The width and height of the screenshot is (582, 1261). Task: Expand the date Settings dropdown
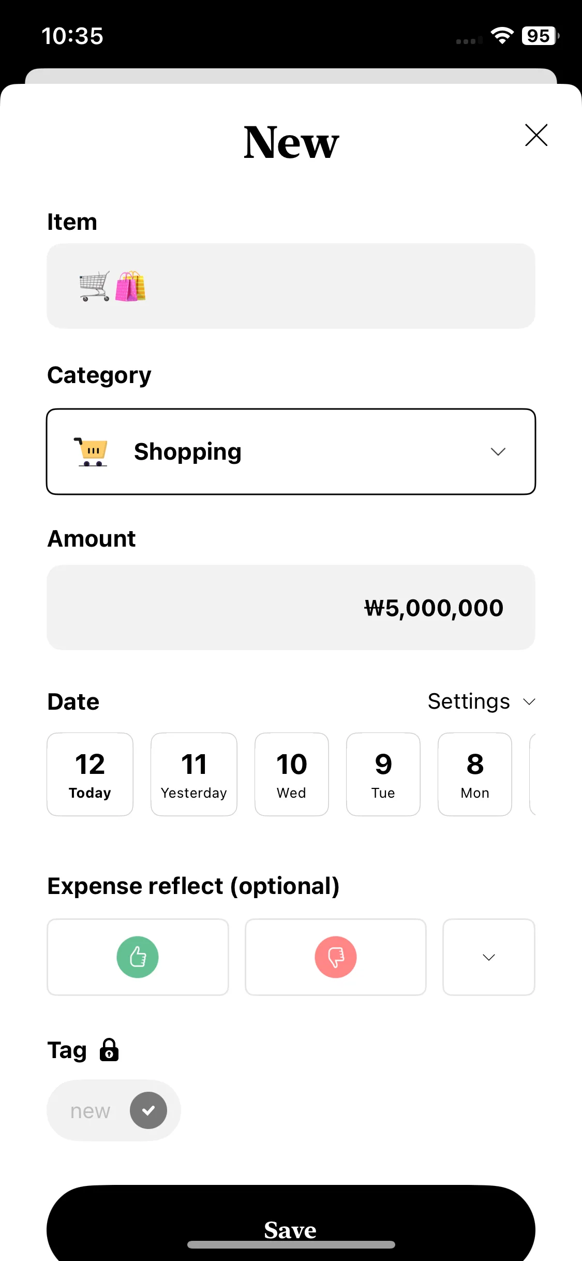tap(482, 701)
